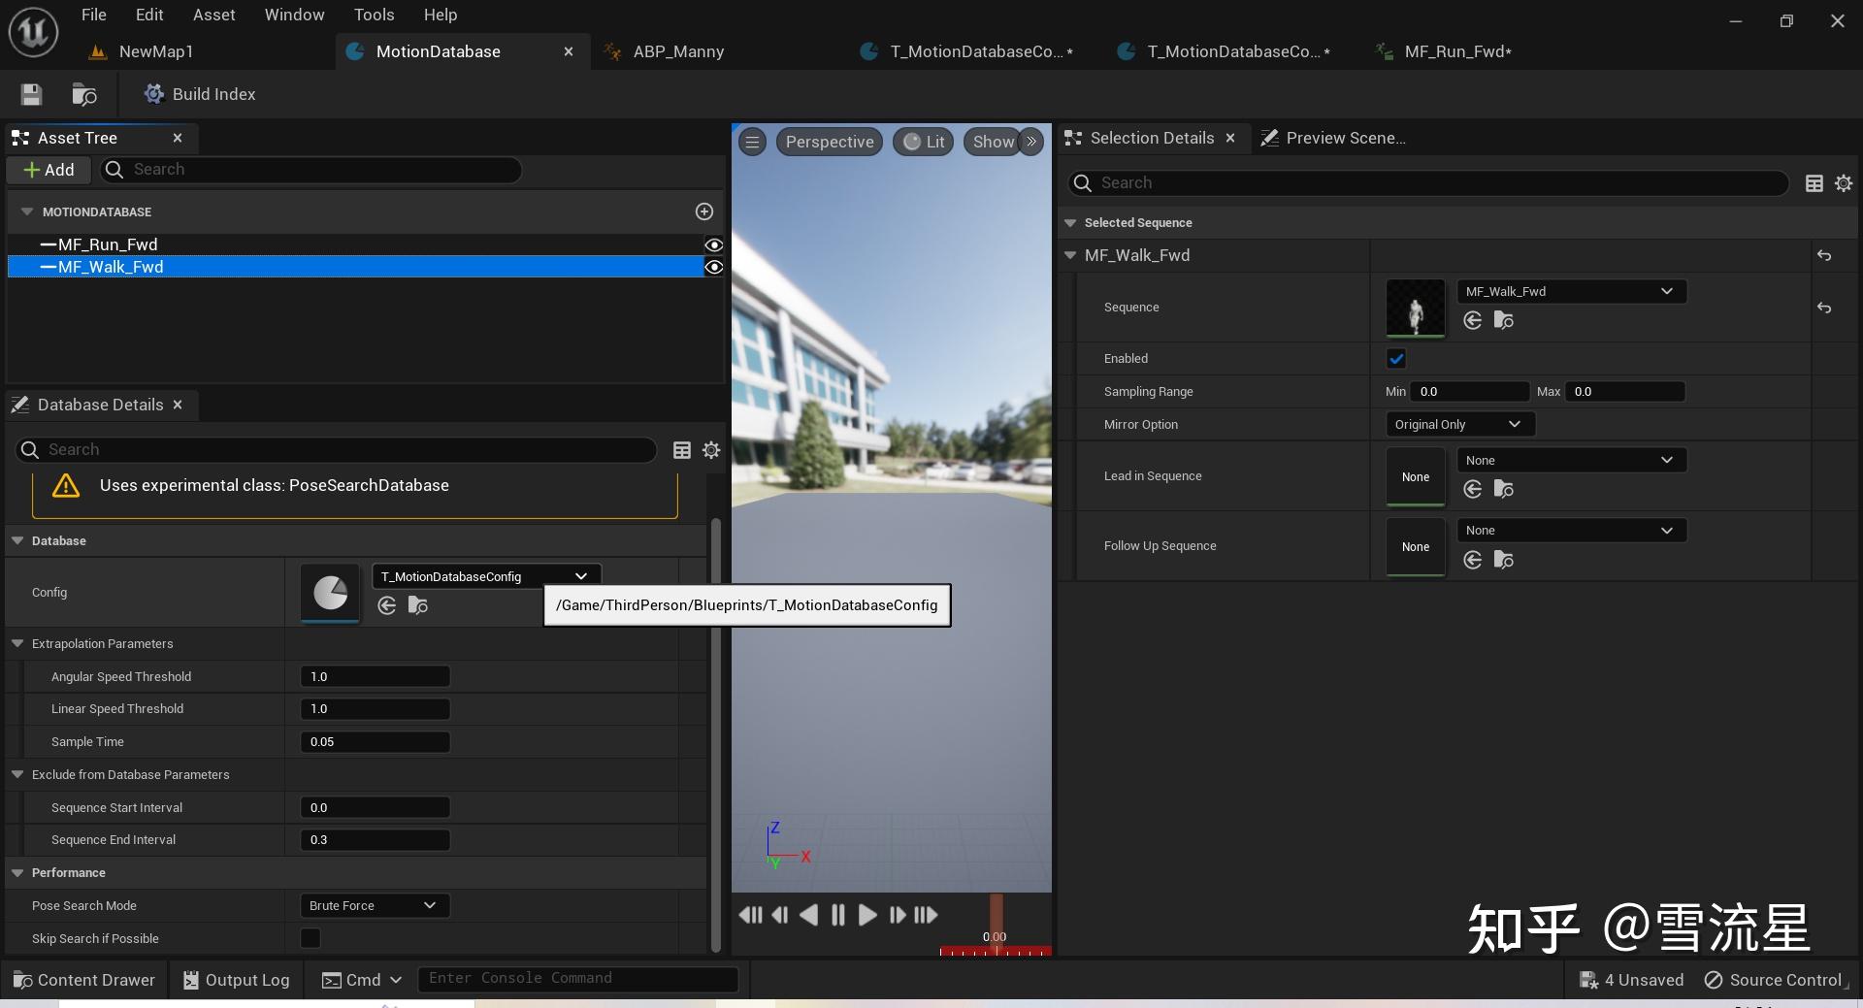Screen dimensions: 1863x1008
Task: Collapse the Extrapolation Parameters section
Action: [17, 643]
